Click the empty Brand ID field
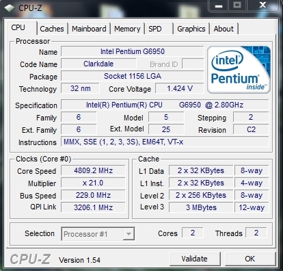The image size is (283, 271). tap(193, 64)
